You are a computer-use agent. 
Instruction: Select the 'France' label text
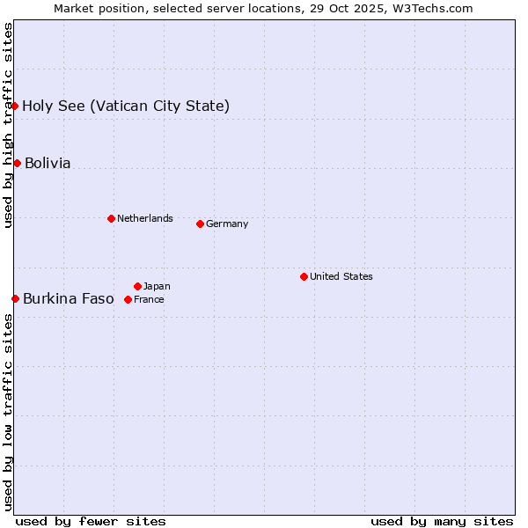click(149, 299)
